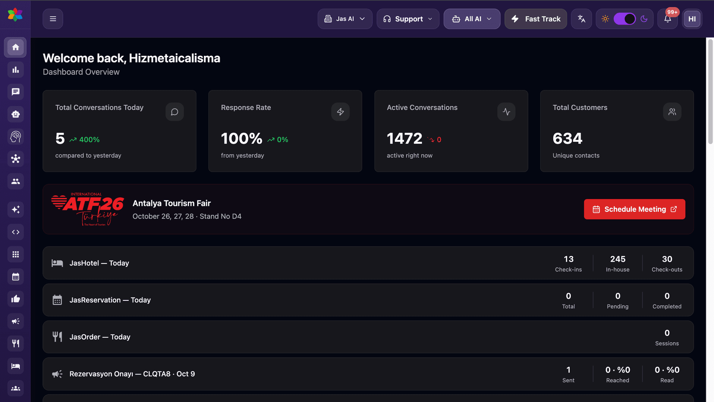Open the Home dashboard sidebar icon

coord(15,47)
